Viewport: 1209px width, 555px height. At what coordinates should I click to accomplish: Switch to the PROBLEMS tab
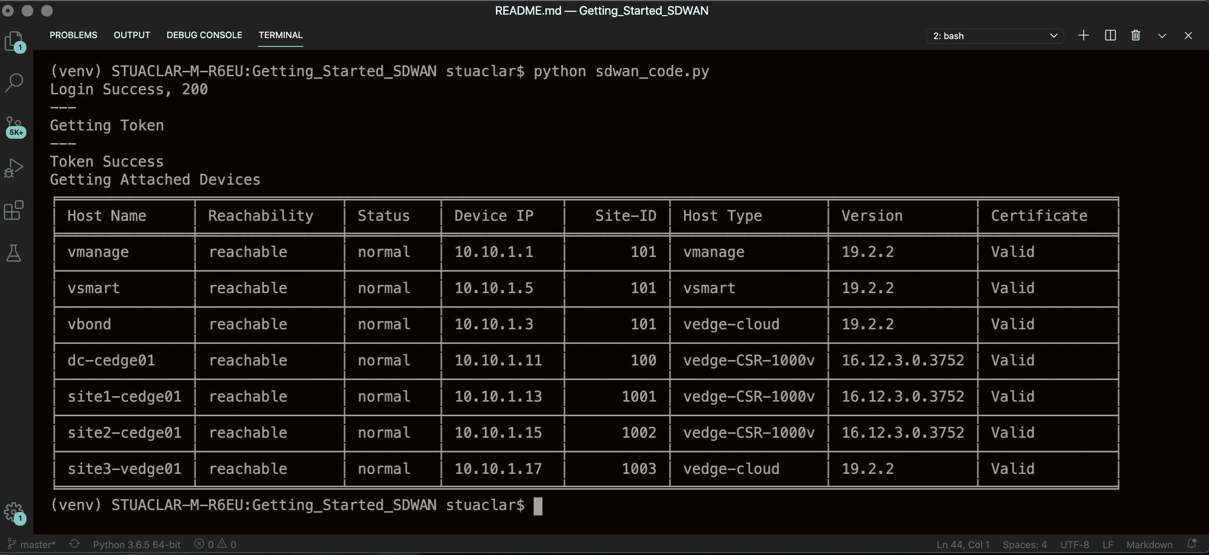(x=73, y=35)
